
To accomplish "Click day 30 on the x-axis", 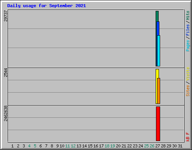I will 174,146.
